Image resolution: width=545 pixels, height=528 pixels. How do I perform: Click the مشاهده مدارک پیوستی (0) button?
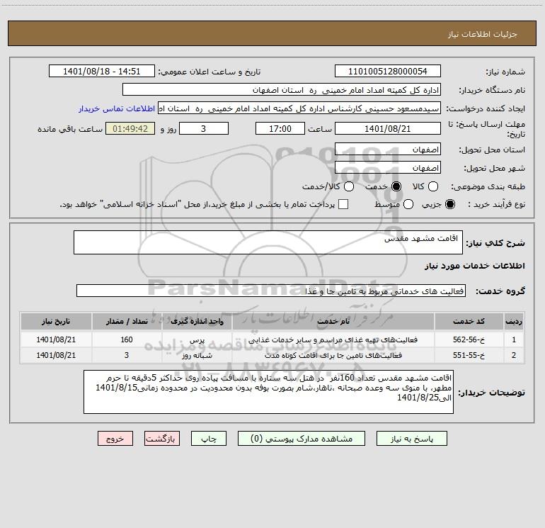tap(302, 439)
